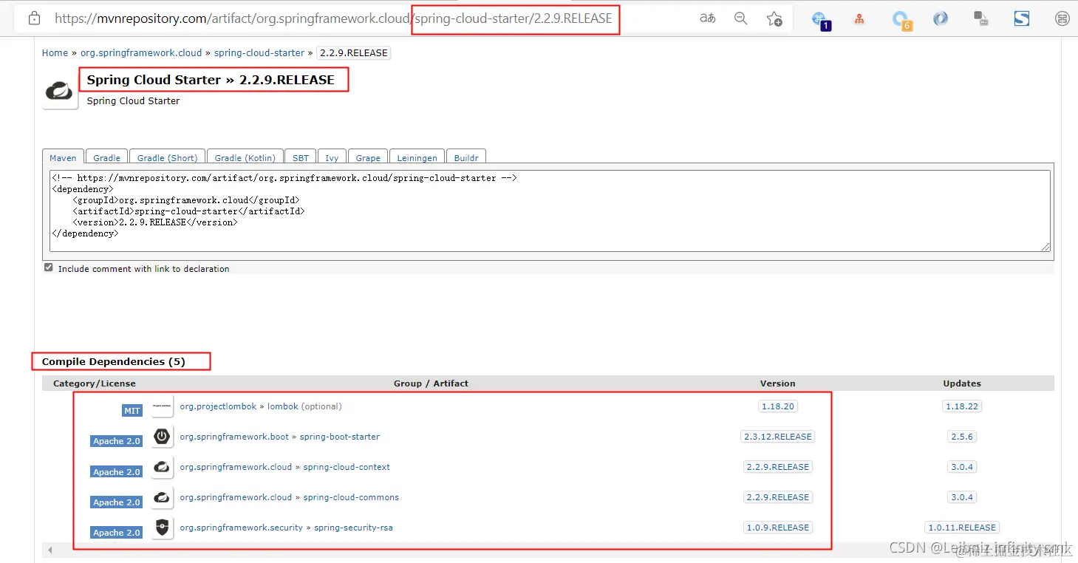Click the spring-security-rsa shield logo
Image resolution: width=1078 pixels, height=563 pixels.
163,528
